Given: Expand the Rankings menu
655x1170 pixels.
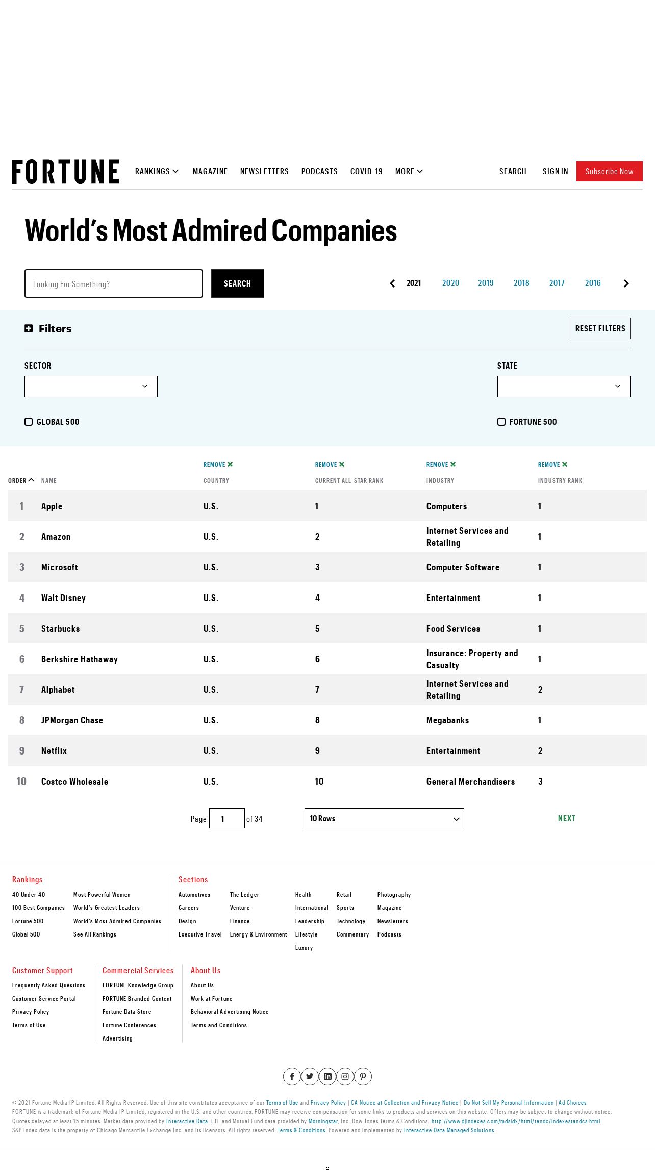Looking at the screenshot, I should coord(157,171).
